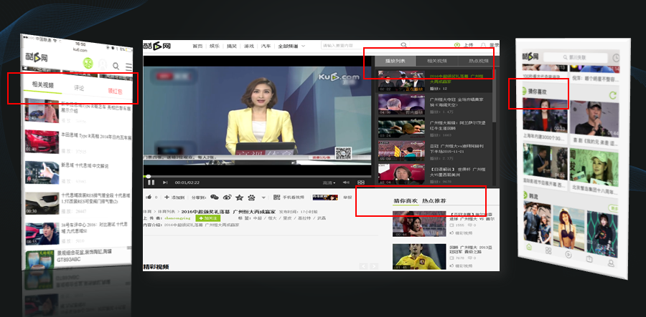Click the video progress bar
Screen dimensions: 646x317
(258, 175)
